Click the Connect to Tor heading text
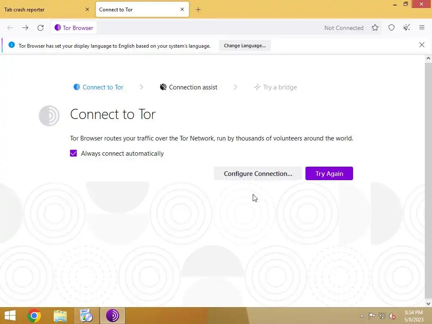The width and height of the screenshot is (432, 324). [113, 114]
